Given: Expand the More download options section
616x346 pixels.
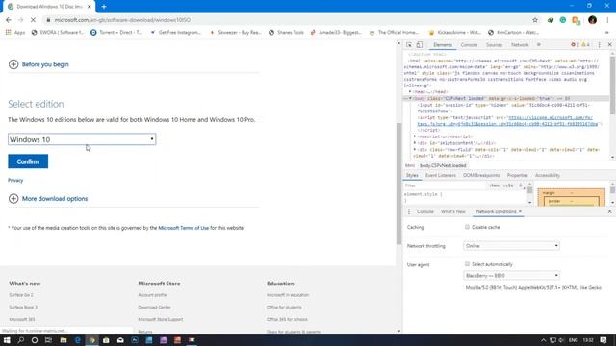Looking at the screenshot, I should pyautogui.click(x=48, y=199).
